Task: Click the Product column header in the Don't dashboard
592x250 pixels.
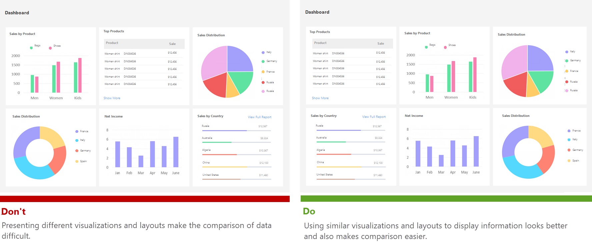Action: (112, 43)
